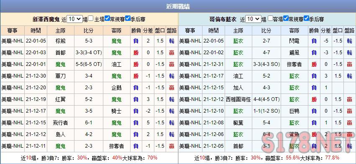Select the 時間 column header in Devils table
Viewport: 356px width, 164px height.
36,30
